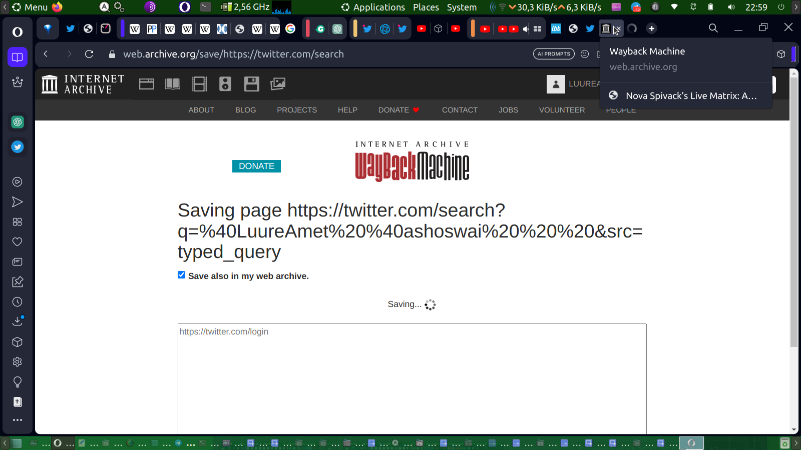Viewport: 801px width, 450px height.
Task: Open the lightbulb icon in sidebar
Action: pos(18,382)
